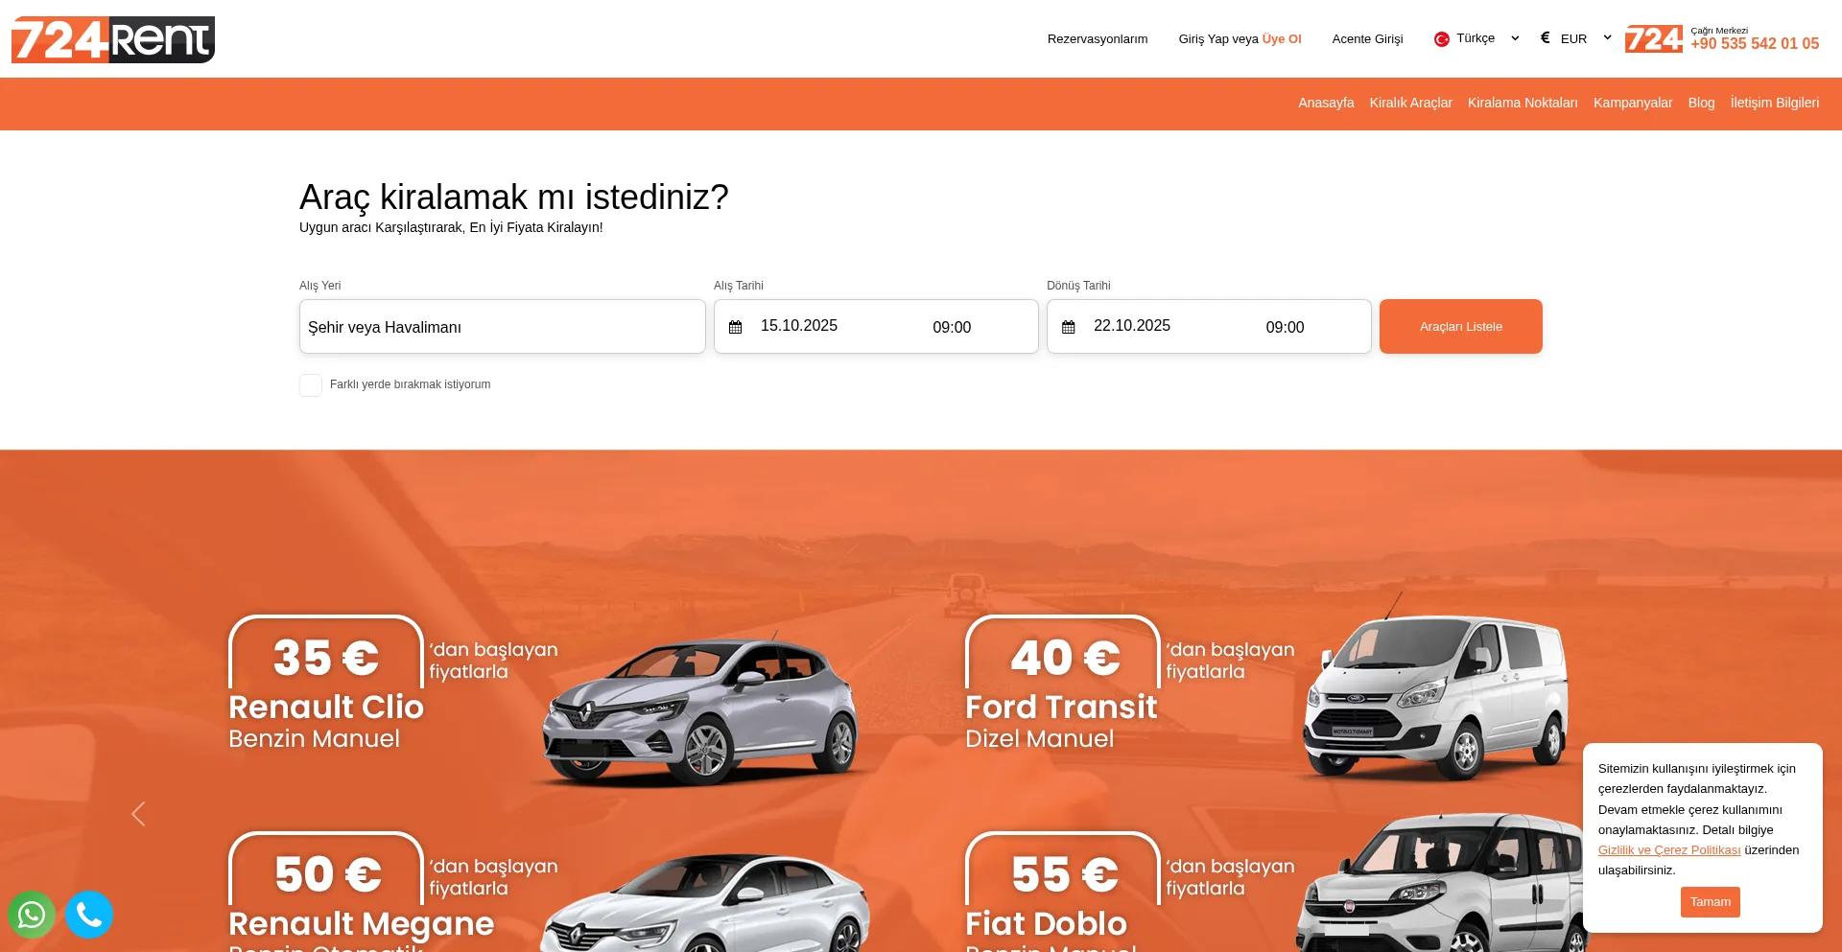This screenshot has height=952, width=1842.
Task: Open Gizlilik ve Çerez Politikası link
Action: click(x=1669, y=850)
